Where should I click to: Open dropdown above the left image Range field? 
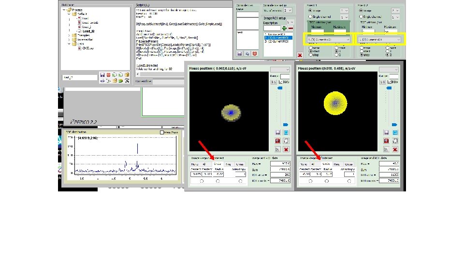(x=280, y=69)
